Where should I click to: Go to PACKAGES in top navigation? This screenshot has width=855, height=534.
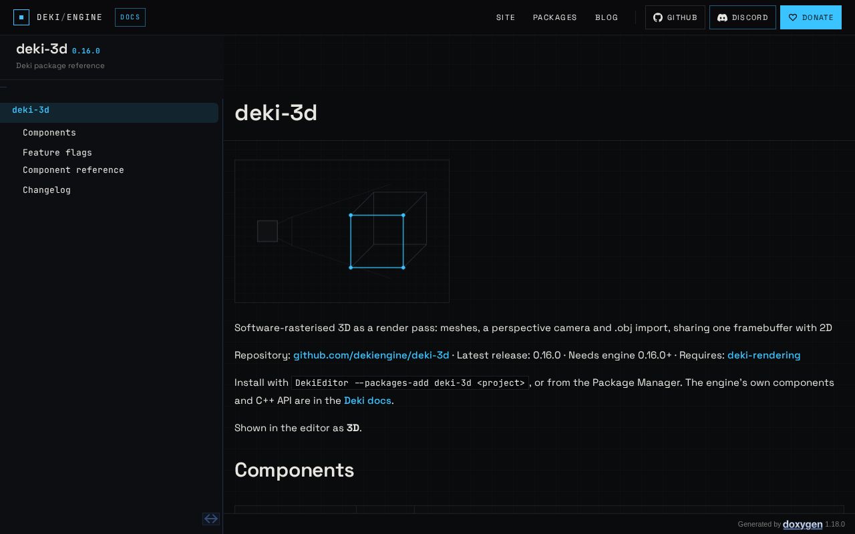tap(555, 17)
